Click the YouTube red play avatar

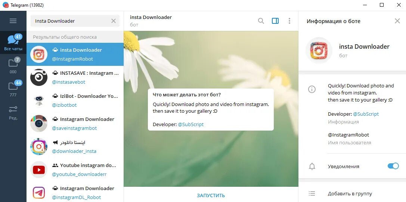[x=39, y=170]
